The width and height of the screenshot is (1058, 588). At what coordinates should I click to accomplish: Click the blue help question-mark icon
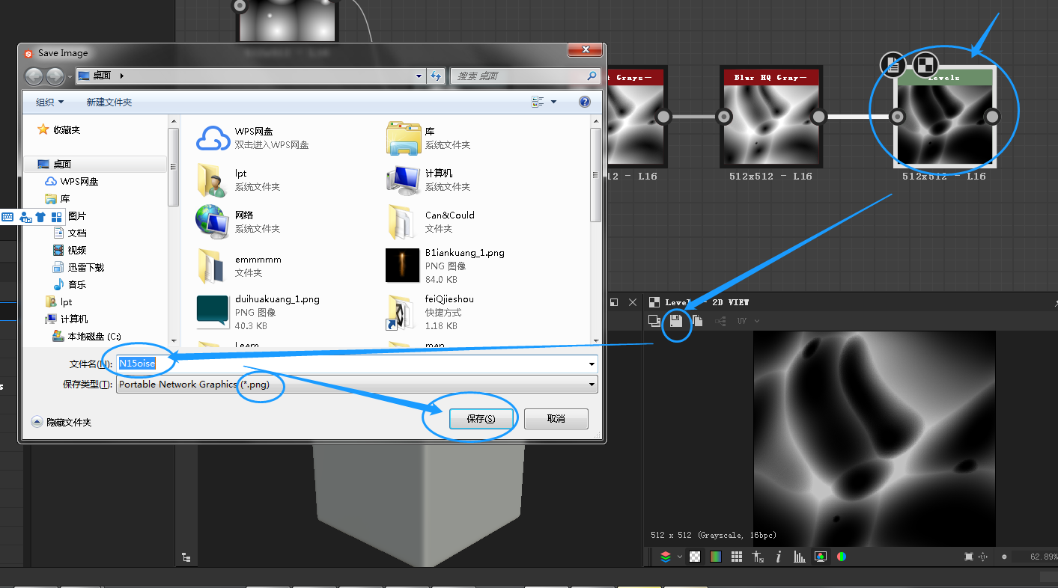point(585,102)
